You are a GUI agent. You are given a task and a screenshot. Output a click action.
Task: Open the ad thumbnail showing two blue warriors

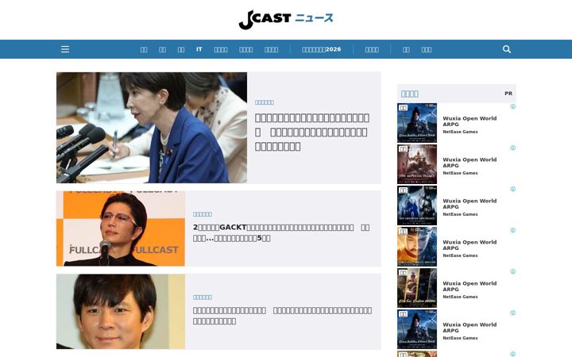417,205
